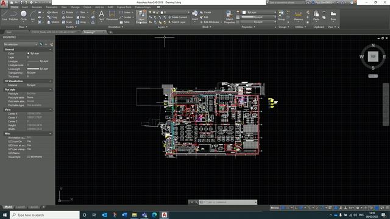Click the help search keyword field
Viewport: 390px width, 219px height.
click(x=286, y=2)
